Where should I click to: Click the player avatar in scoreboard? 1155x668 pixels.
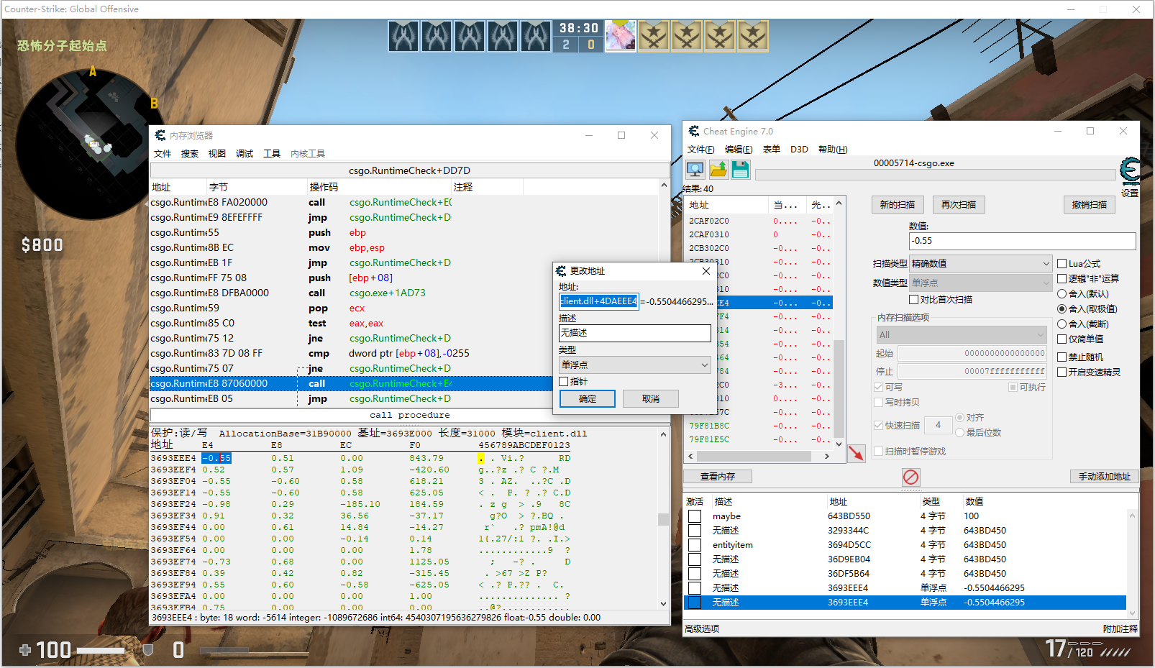click(621, 35)
